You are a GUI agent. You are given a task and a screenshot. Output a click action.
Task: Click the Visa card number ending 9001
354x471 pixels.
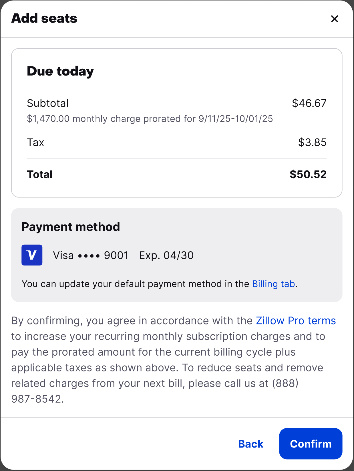point(91,255)
